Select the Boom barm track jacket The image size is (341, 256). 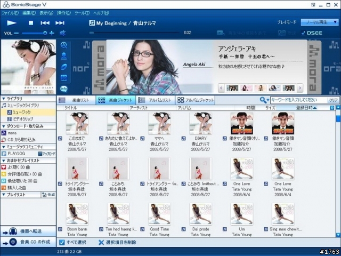(77, 214)
